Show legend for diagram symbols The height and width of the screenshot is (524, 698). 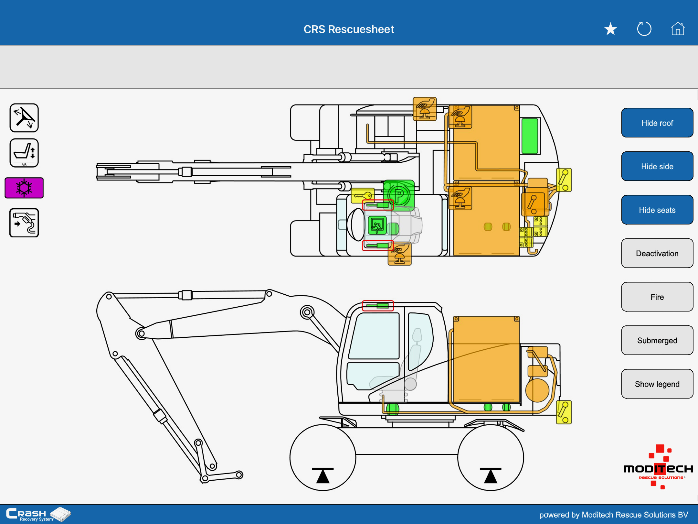(x=657, y=384)
